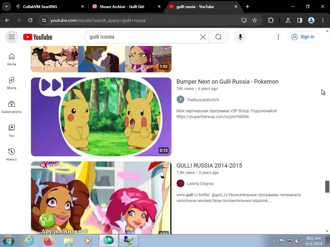
Task: Switch to Shows Archive - Gulli Girl tab
Action: (x=122, y=6)
